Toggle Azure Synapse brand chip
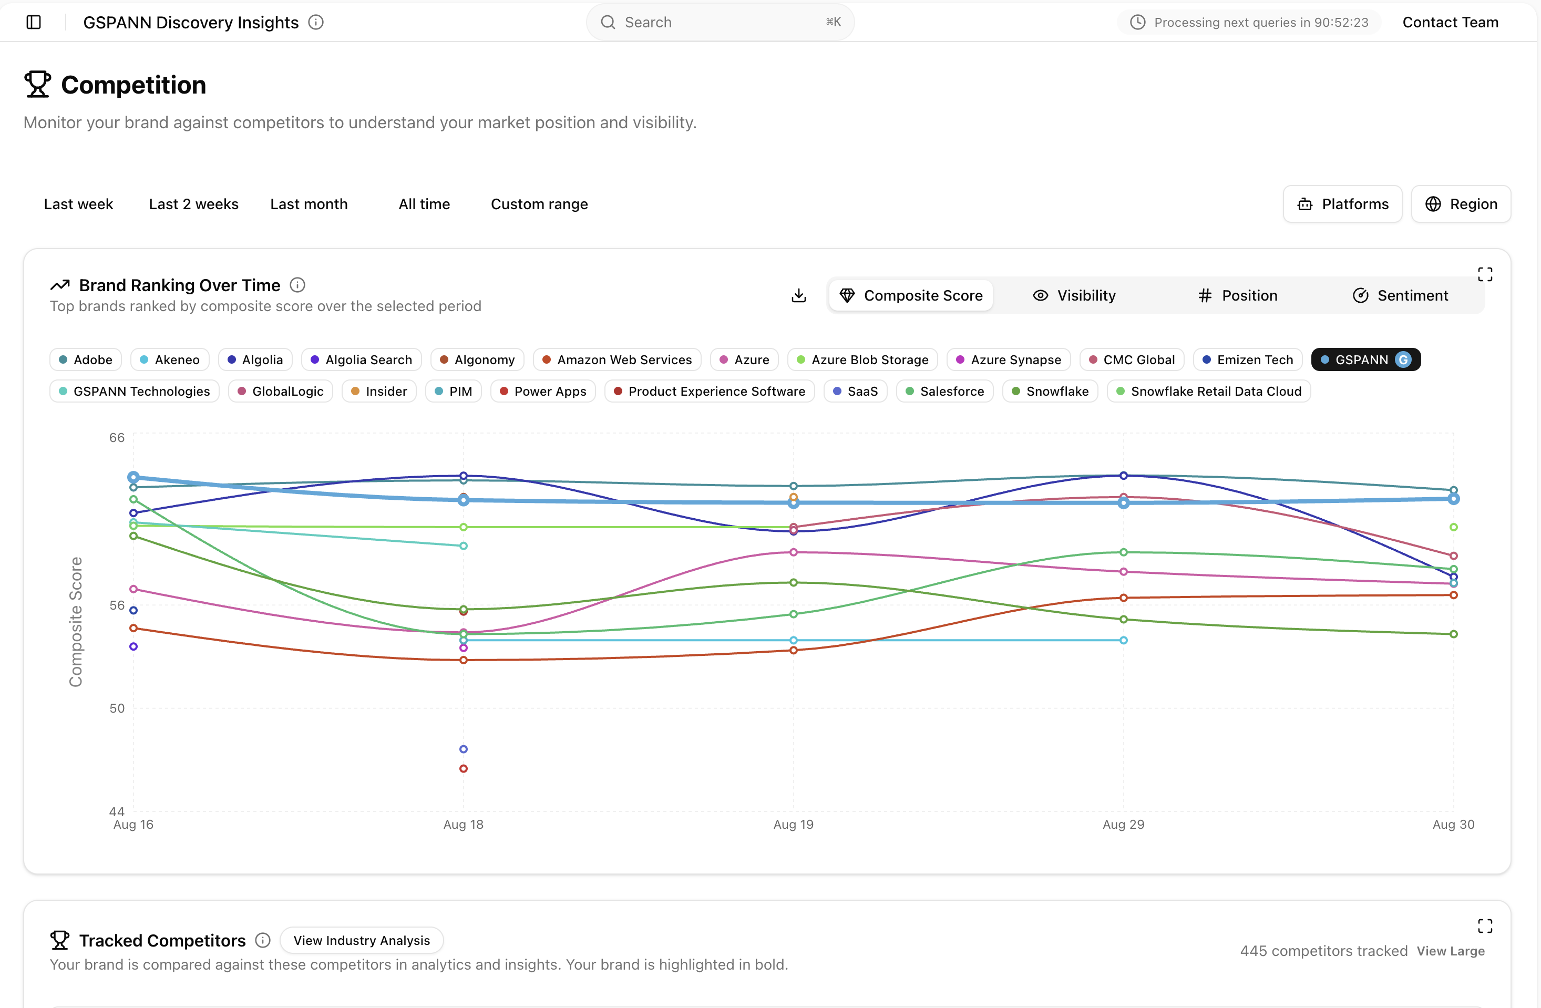Image resolution: width=1541 pixels, height=1008 pixels. (x=1009, y=360)
